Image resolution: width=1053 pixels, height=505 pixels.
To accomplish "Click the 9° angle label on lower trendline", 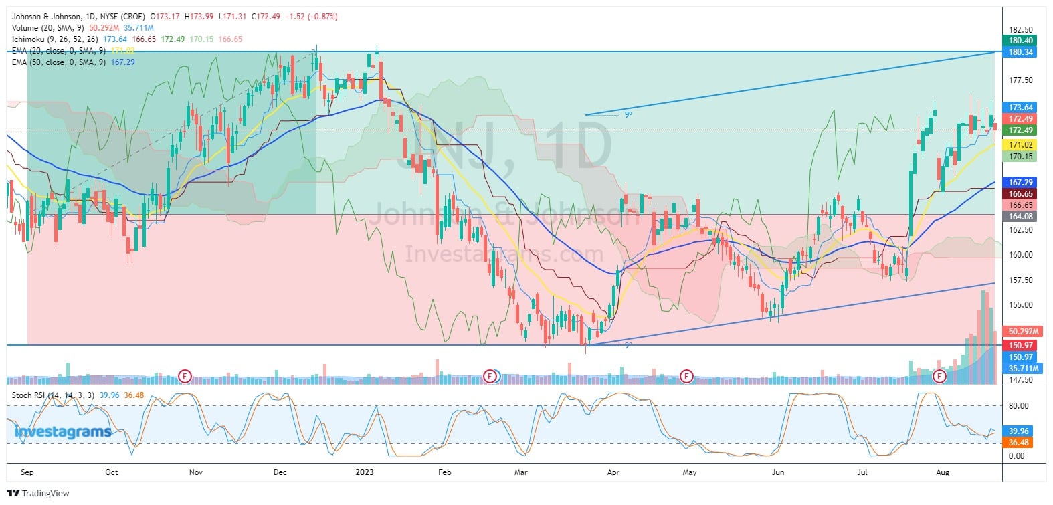I will pyautogui.click(x=628, y=345).
